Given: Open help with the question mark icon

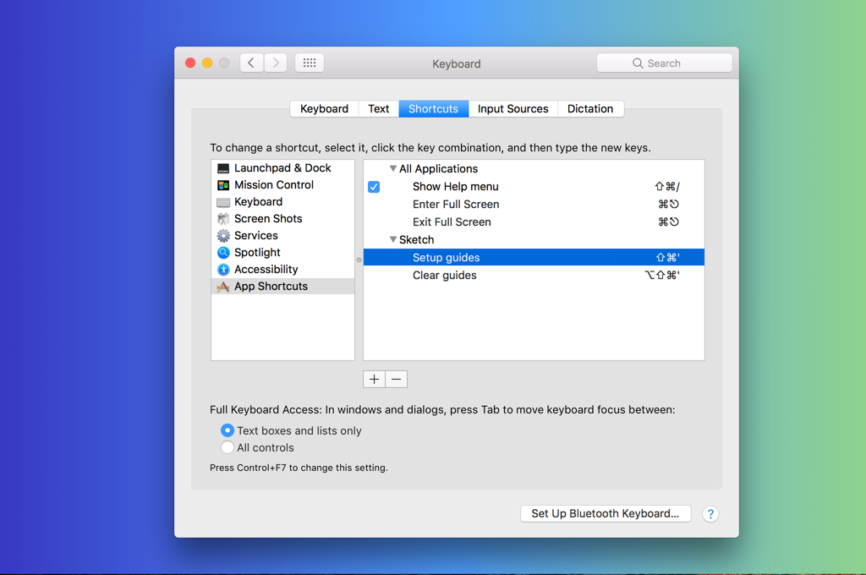Looking at the screenshot, I should pos(710,514).
